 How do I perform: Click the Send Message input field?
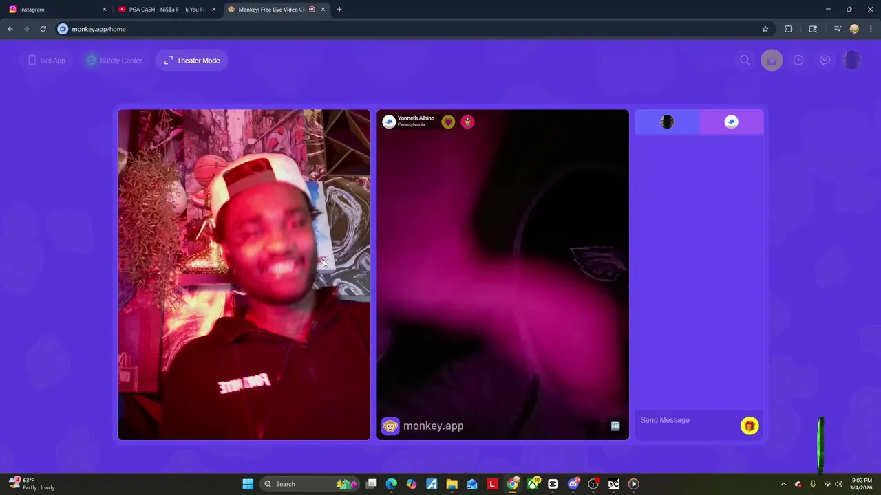point(687,420)
